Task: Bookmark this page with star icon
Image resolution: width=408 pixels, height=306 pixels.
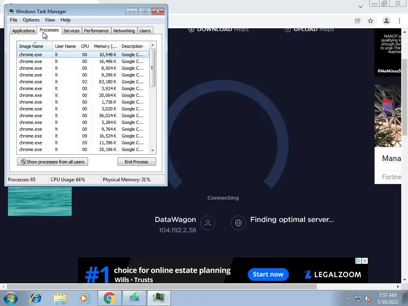Action: 371,21
